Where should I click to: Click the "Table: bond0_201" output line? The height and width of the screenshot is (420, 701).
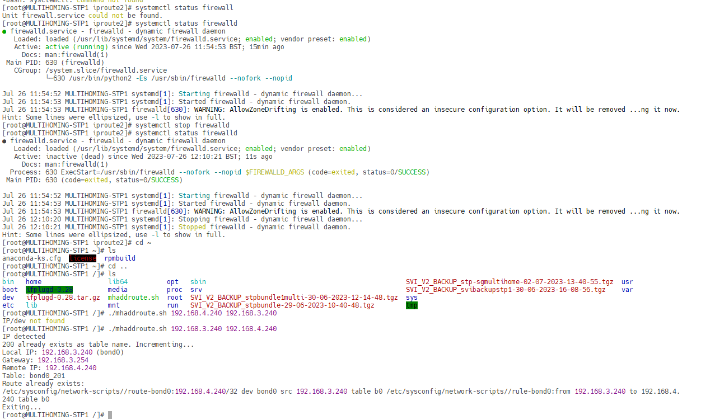[x=34, y=376]
